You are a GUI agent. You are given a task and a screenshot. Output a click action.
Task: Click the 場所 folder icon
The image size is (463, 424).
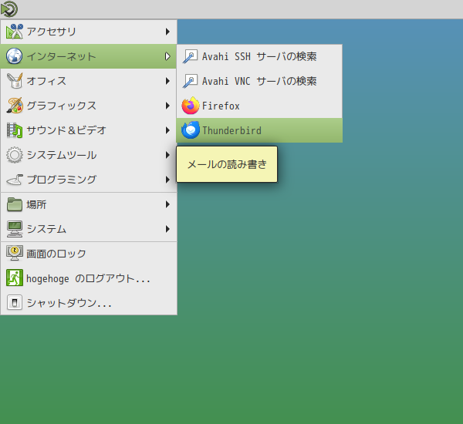click(15, 204)
